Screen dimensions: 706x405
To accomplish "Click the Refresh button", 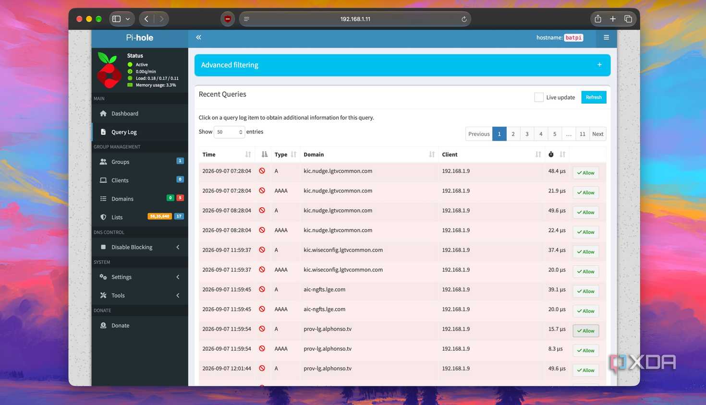I will [594, 97].
